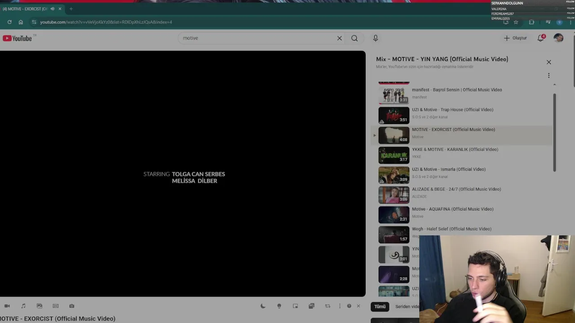Click MOTIVE - EXORCIST video title below player

[x=57, y=319]
